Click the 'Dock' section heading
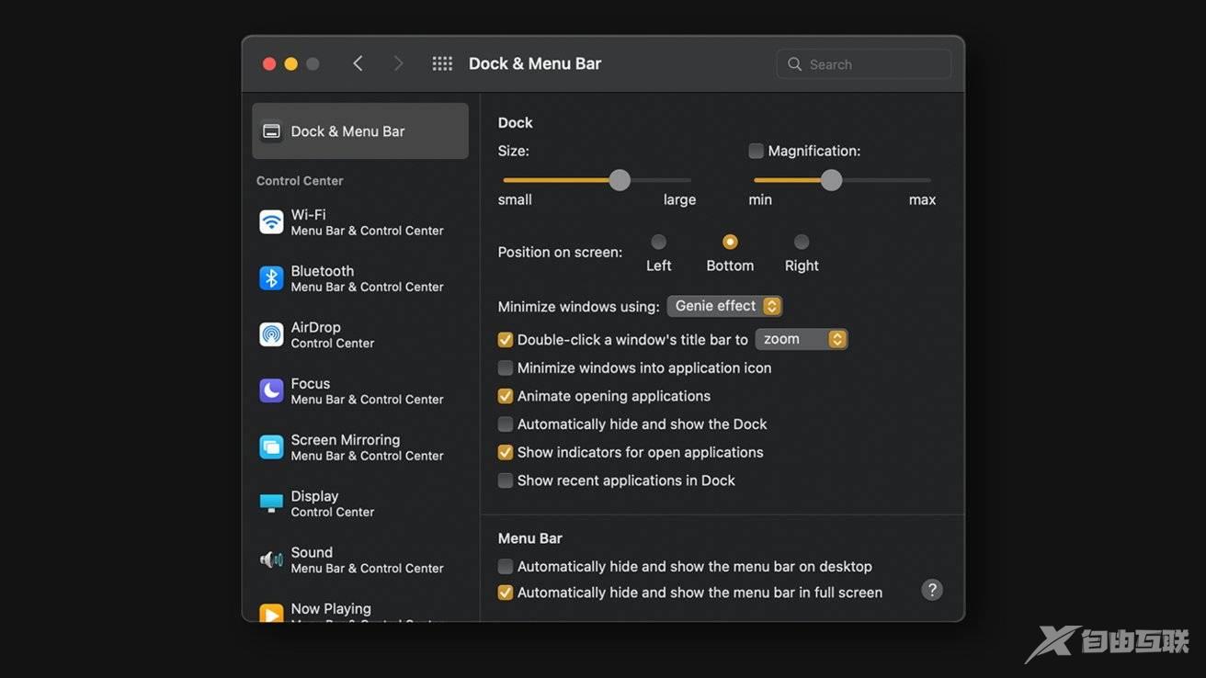This screenshot has width=1206, height=678. click(515, 122)
